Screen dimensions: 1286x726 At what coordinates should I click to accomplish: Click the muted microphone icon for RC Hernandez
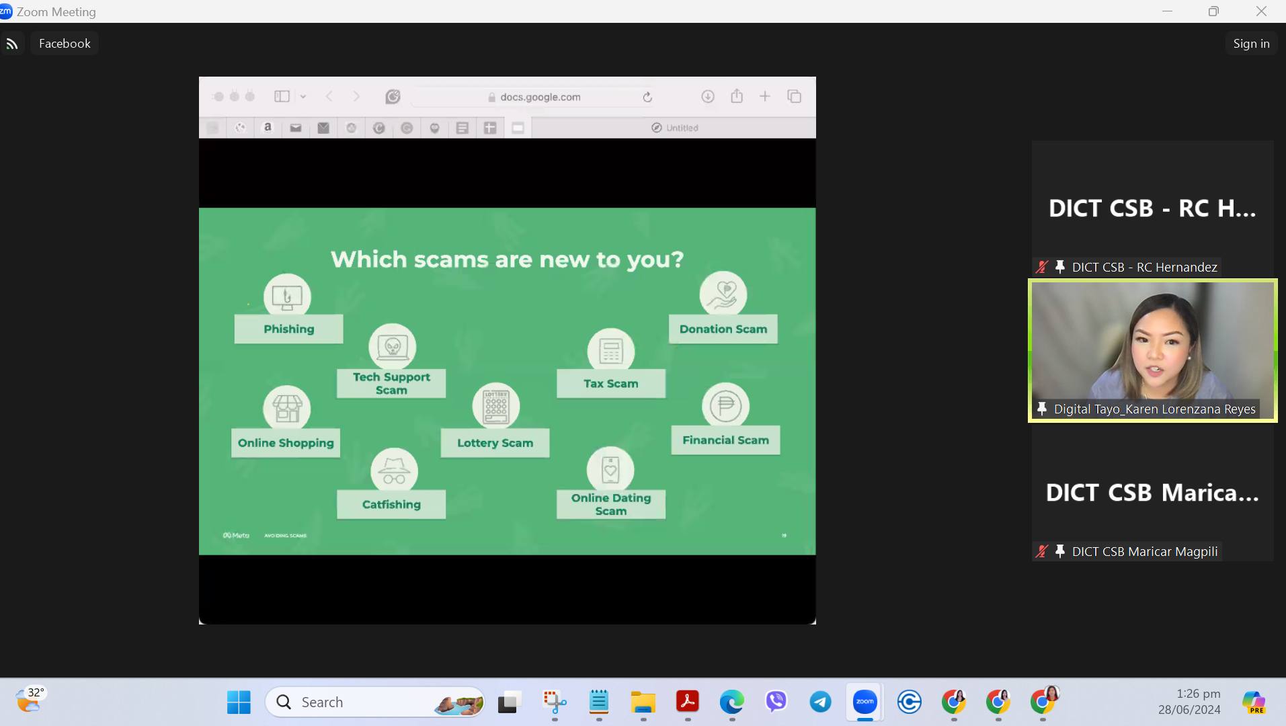tap(1042, 267)
